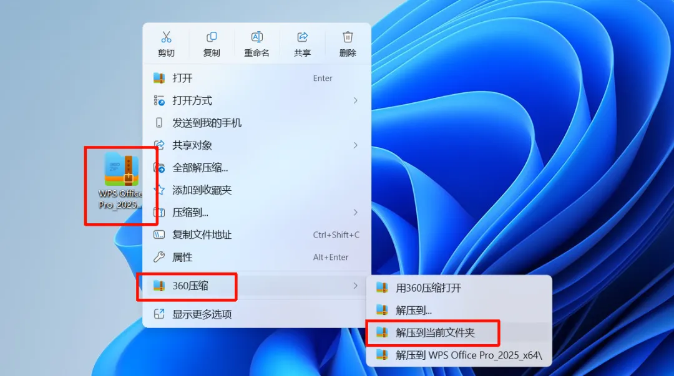Click the Copy (复制) icon
674x376 pixels.
212,37
